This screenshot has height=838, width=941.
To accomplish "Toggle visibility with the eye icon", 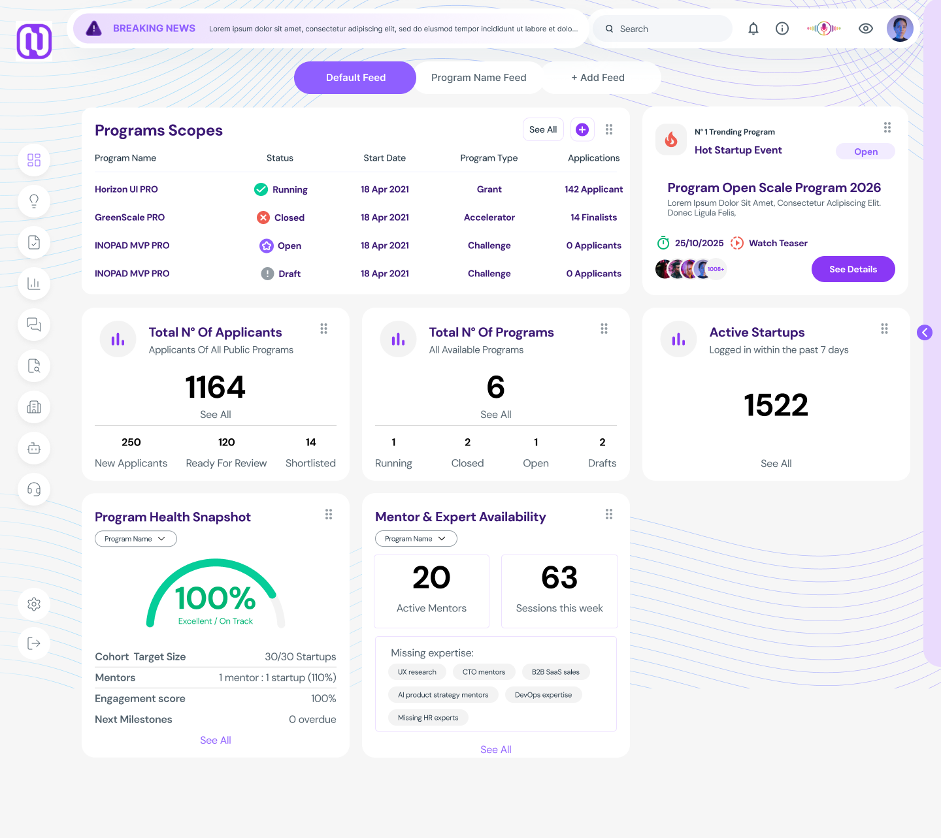I will tap(866, 28).
